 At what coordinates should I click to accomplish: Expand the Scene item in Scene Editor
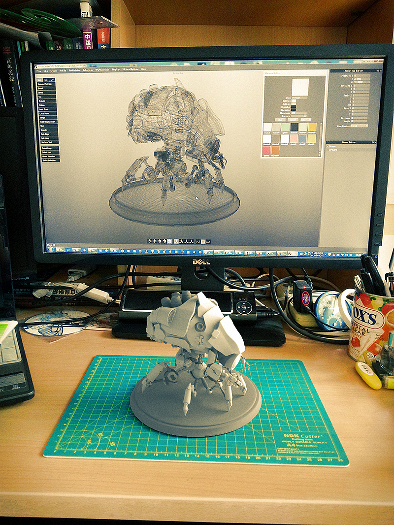pyautogui.click(x=328, y=146)
